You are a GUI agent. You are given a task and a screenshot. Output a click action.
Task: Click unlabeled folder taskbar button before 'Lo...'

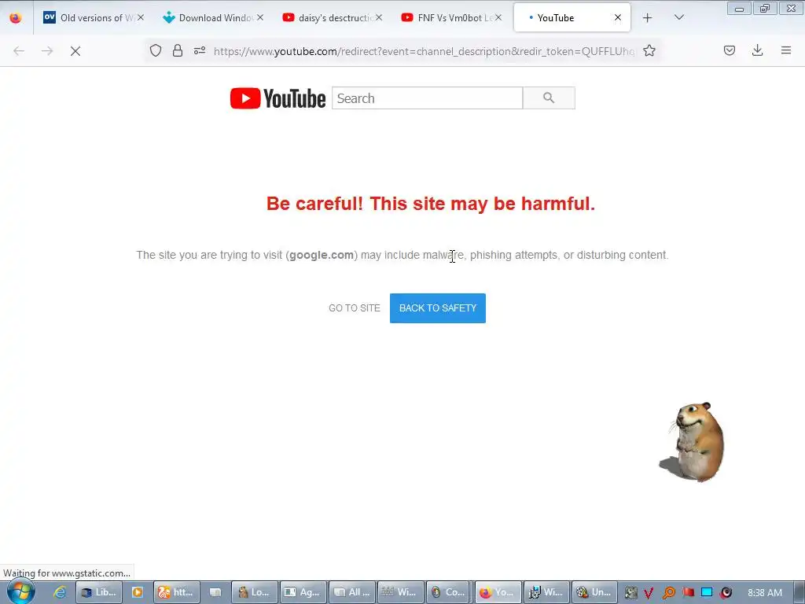point(215,592)
